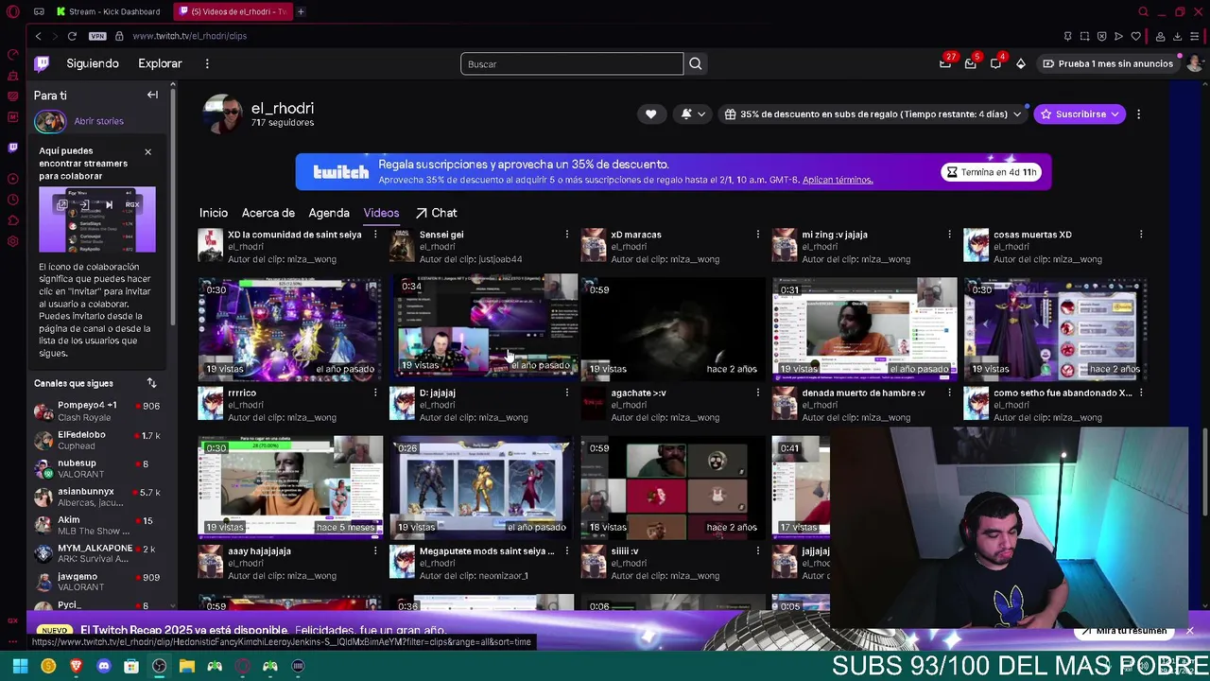This screenshot has height=681, width=1210.
Task: Open Discord from the taskbar
Action: (x=104, y=666)
